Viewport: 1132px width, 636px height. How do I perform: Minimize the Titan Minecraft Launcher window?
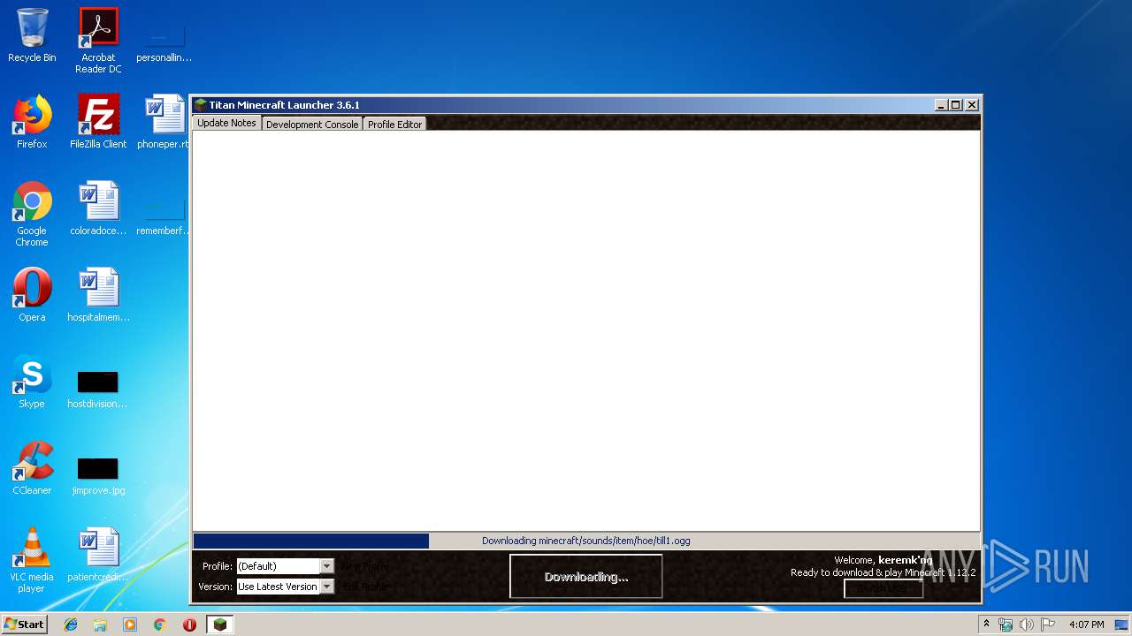pos(941,105)
